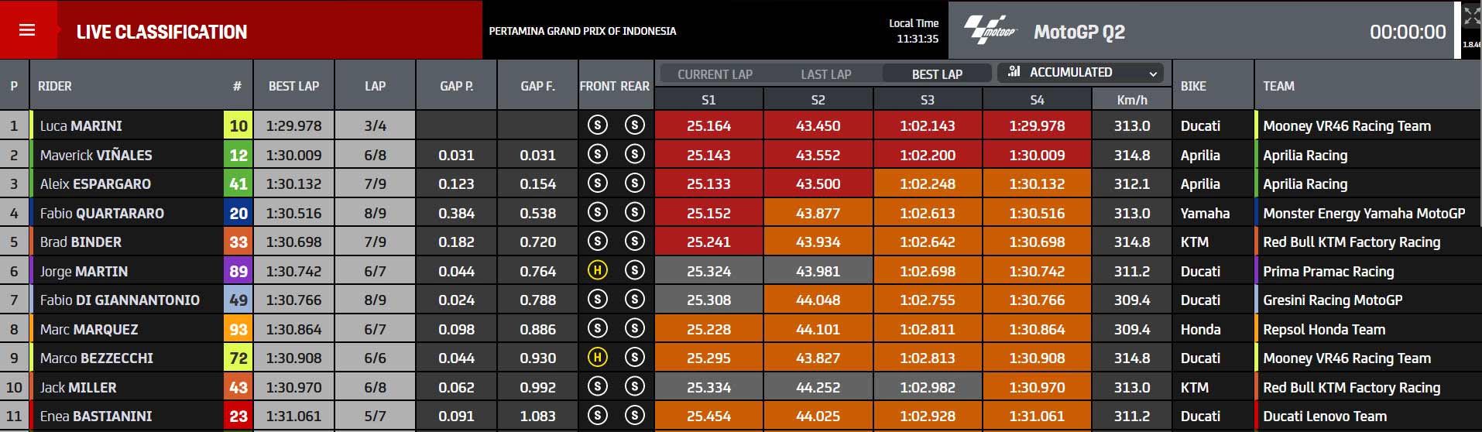Sort by the BEST LAP column header
The width and height of the screenshot is (1482, 432).
click(293, 86)
